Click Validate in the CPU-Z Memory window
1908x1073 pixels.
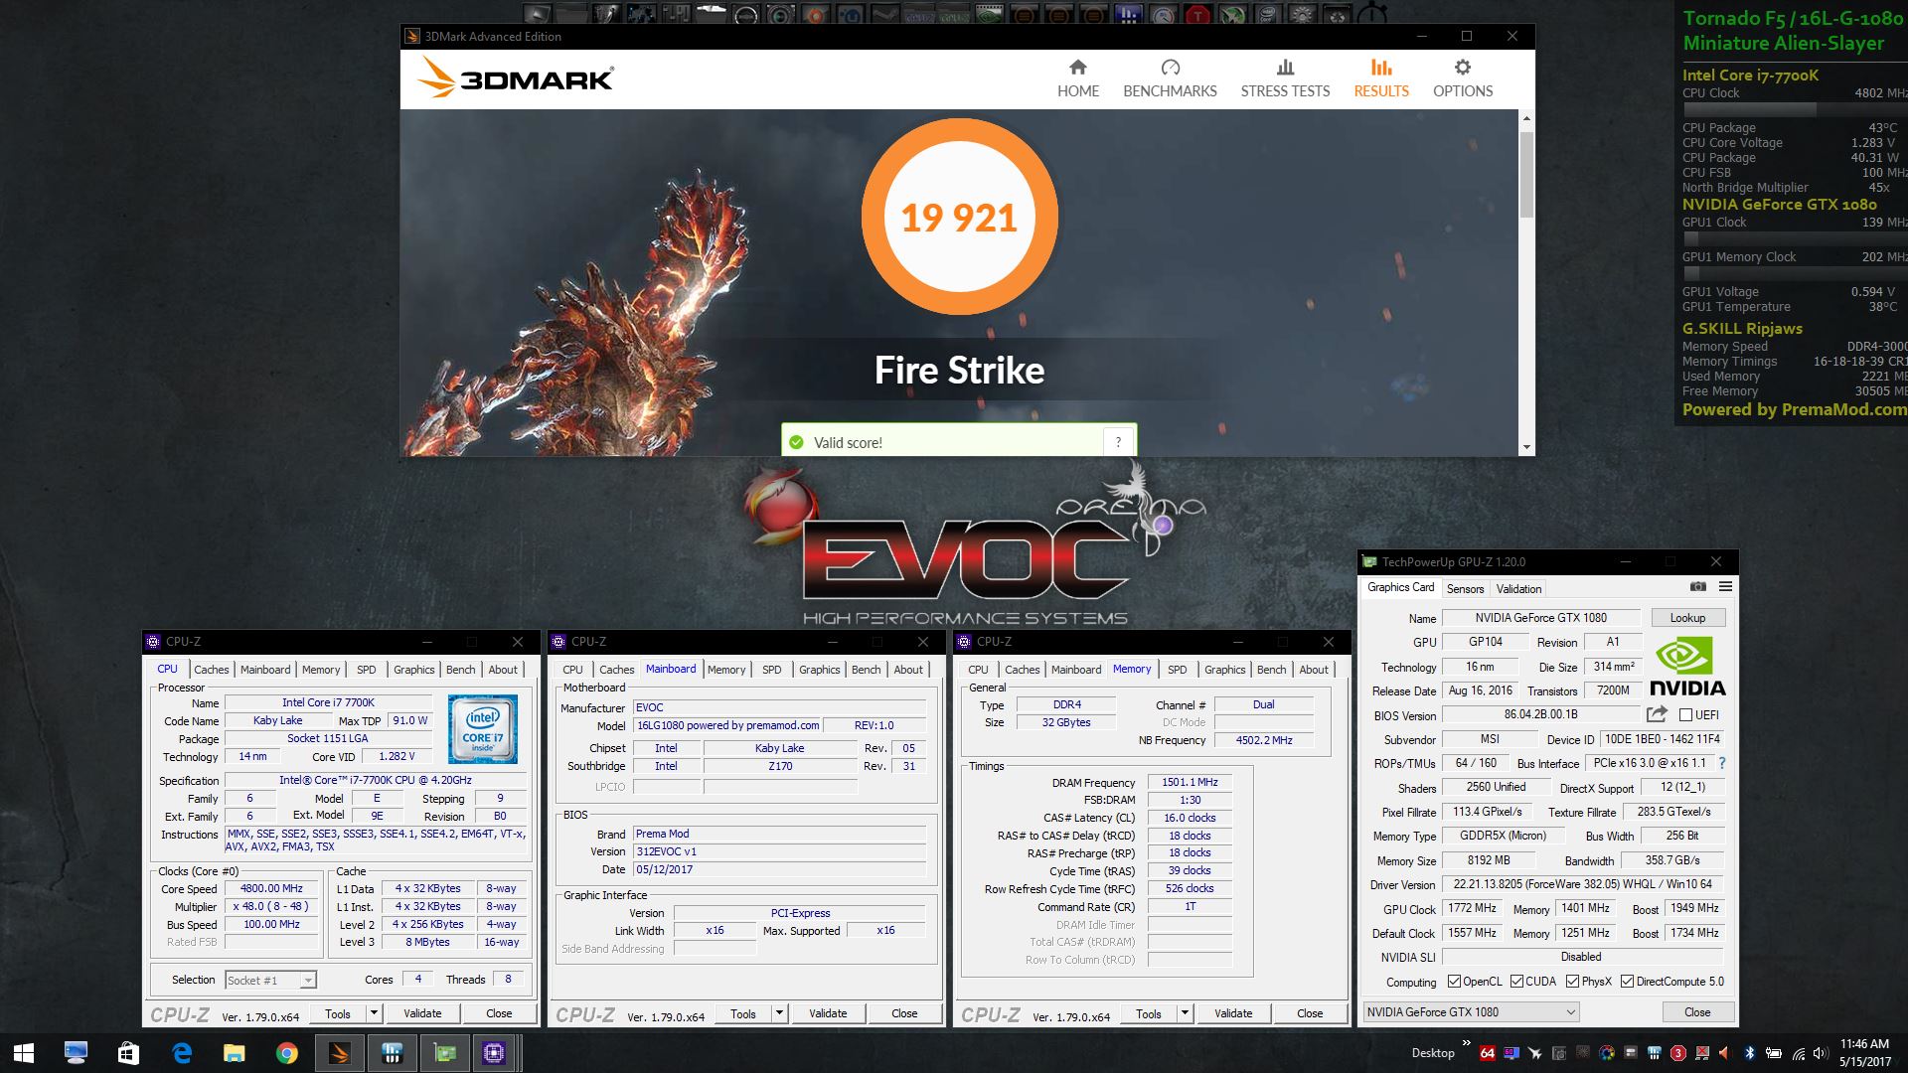[1232, 1013]
